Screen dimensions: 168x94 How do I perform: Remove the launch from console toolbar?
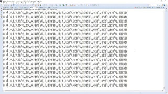[137, 8]
